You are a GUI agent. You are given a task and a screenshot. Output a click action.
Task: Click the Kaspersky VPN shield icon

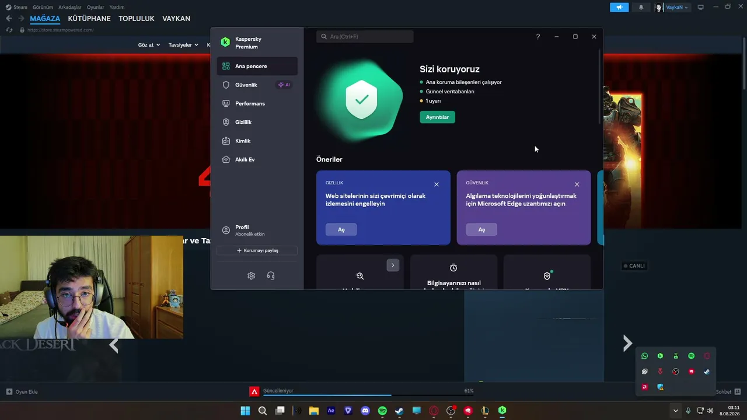(547, 276)
